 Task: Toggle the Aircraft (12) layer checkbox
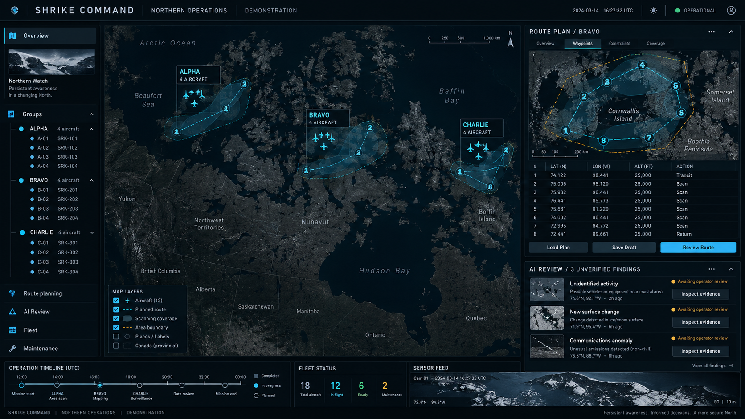(x=116, y=301)
